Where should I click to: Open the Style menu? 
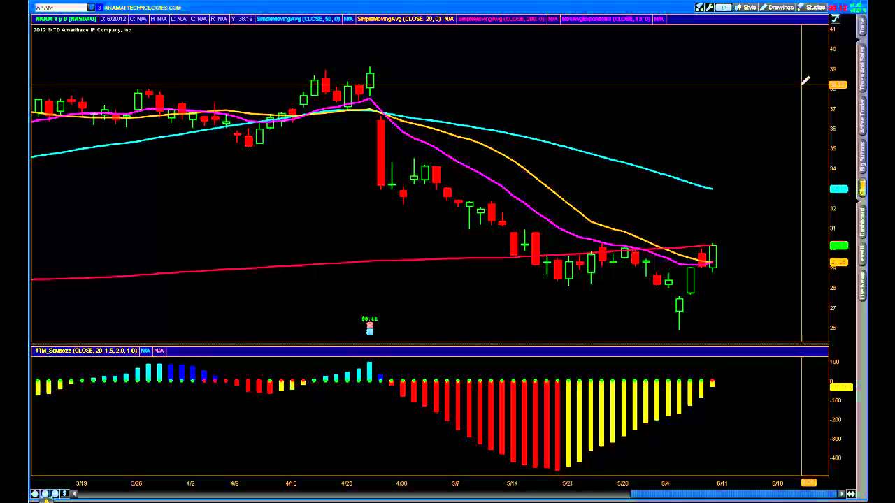745,8
